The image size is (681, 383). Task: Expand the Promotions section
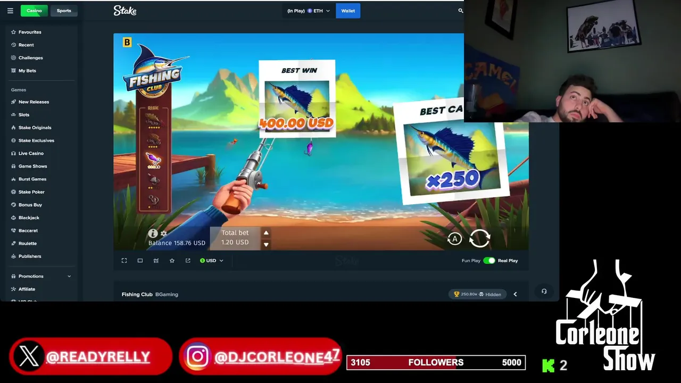click(x=41, y=276)
